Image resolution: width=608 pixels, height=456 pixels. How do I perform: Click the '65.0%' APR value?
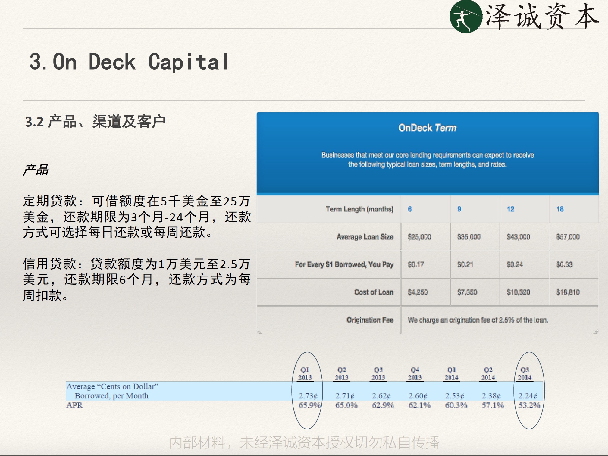[x=346, y=405]
